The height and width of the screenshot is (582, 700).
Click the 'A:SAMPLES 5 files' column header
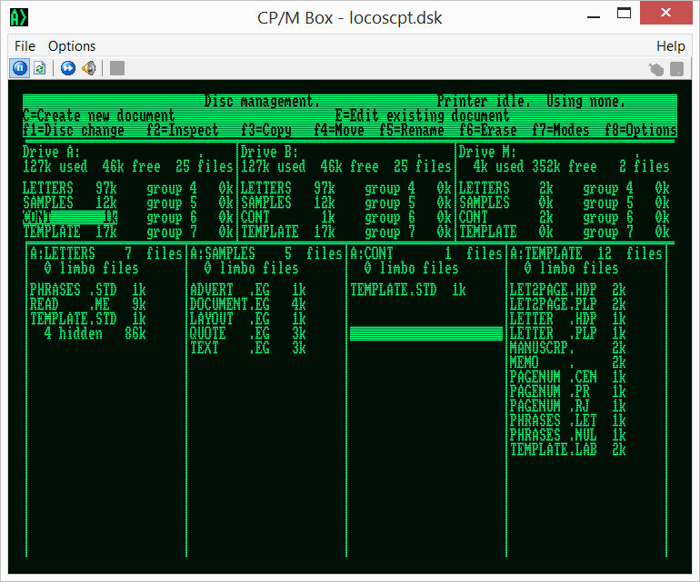[x=266, y=253]
